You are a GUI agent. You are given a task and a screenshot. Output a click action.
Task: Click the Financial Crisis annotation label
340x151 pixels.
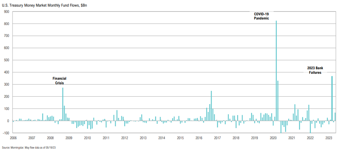click(x=59, y=81)
